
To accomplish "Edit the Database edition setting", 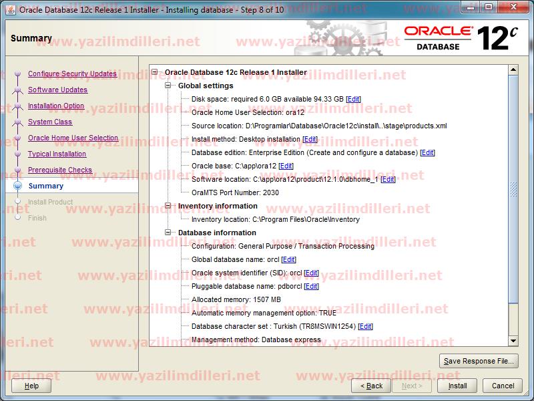I will [427, 152].
